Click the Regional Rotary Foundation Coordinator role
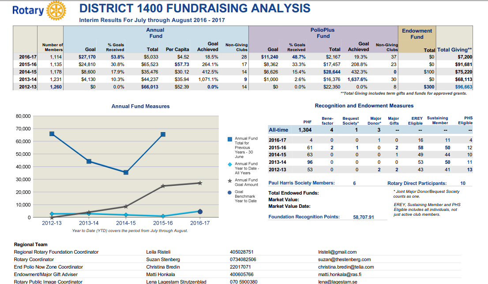488x284 pixels. 56,252
